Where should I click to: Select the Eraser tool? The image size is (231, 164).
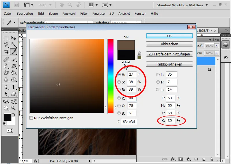[6, 73]
